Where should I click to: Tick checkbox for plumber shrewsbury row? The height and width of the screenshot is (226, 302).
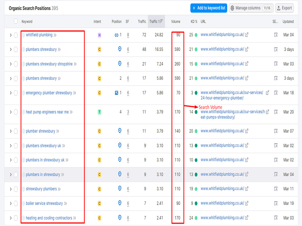point(16,131)
